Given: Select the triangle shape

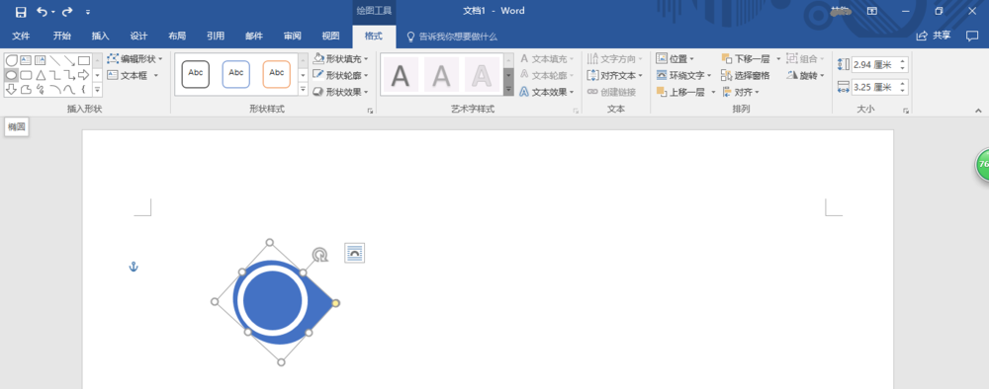Looking at the screenshot, I should (41, 75).
